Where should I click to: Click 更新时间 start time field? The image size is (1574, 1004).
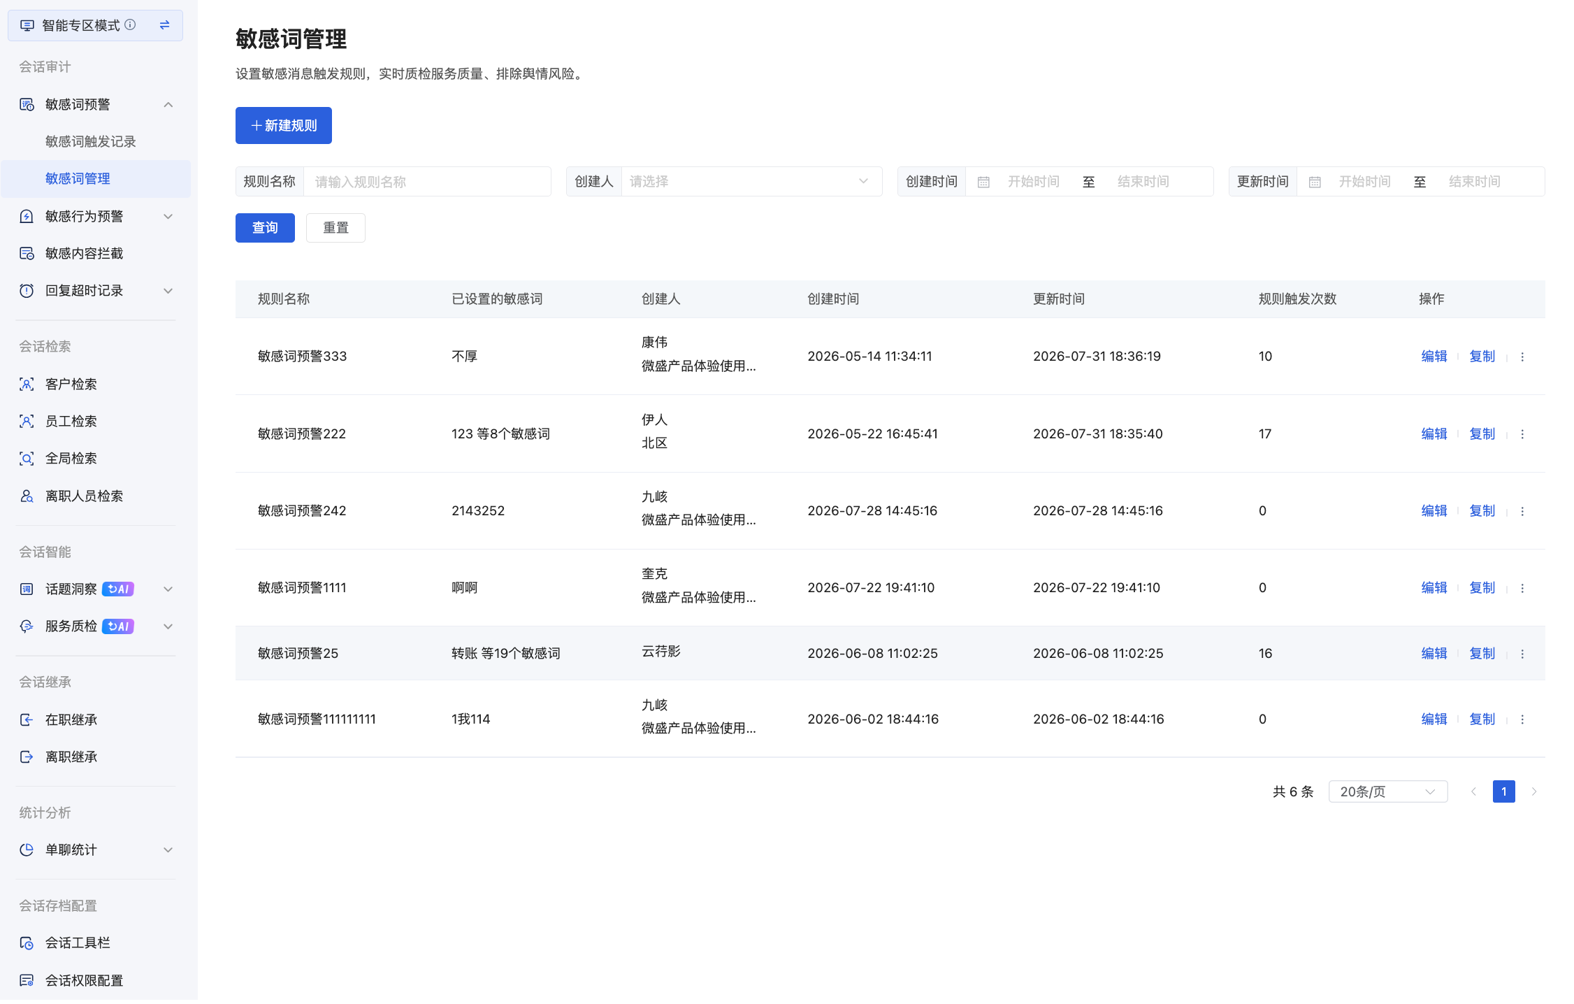point(1365,182)
